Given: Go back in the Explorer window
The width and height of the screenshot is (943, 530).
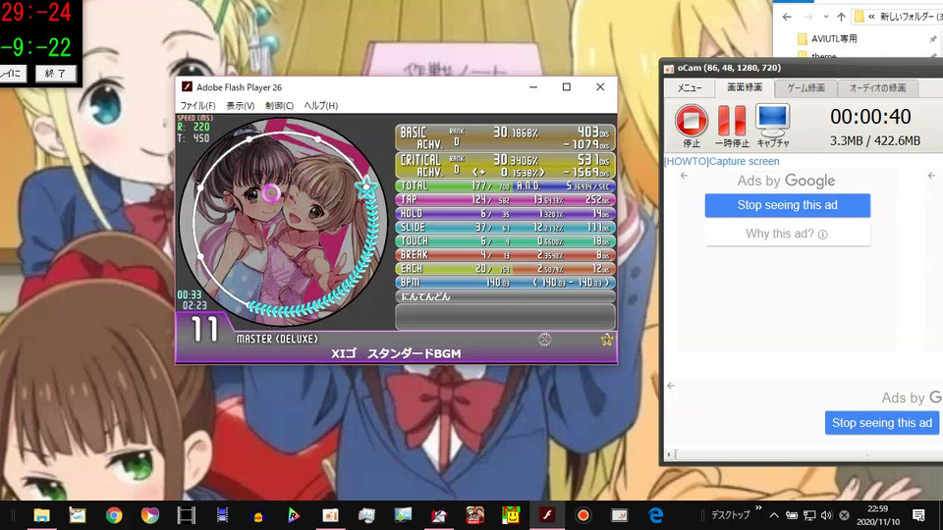Looking at the screenshot, I should pyautogui.click(x=787, y=17).
